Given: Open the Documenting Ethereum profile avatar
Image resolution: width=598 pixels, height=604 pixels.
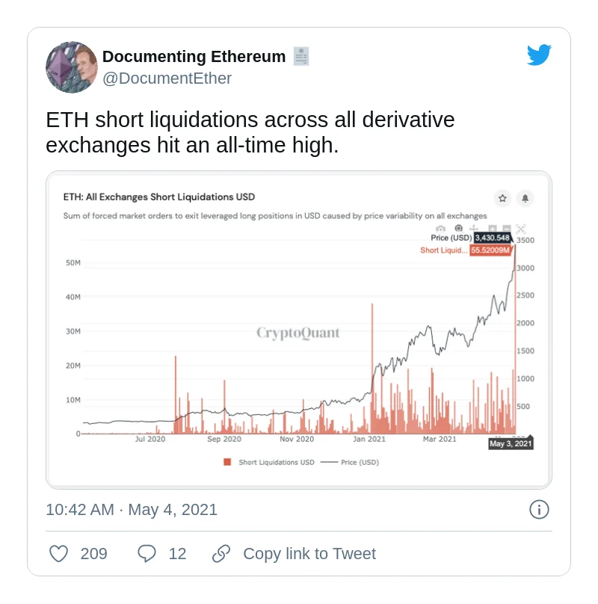Looking at the screenshot, I should (72, 67).
